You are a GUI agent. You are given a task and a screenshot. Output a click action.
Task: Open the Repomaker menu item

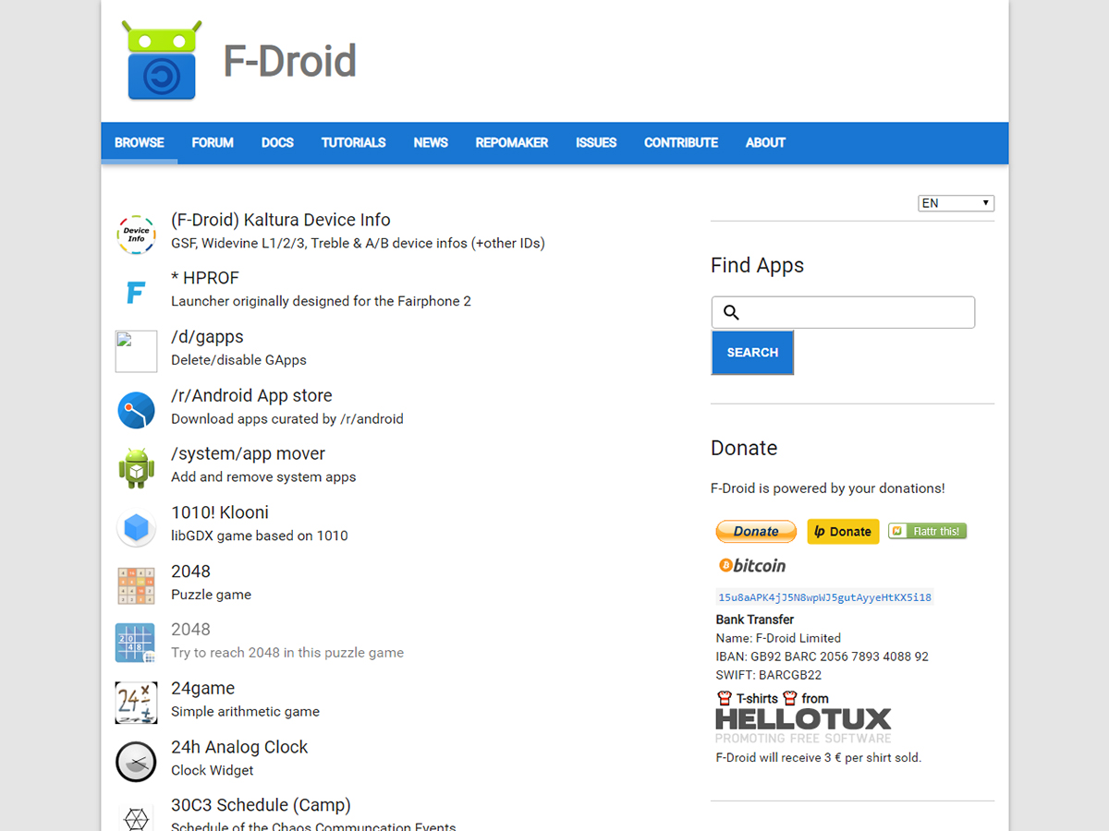coord(511,143)
